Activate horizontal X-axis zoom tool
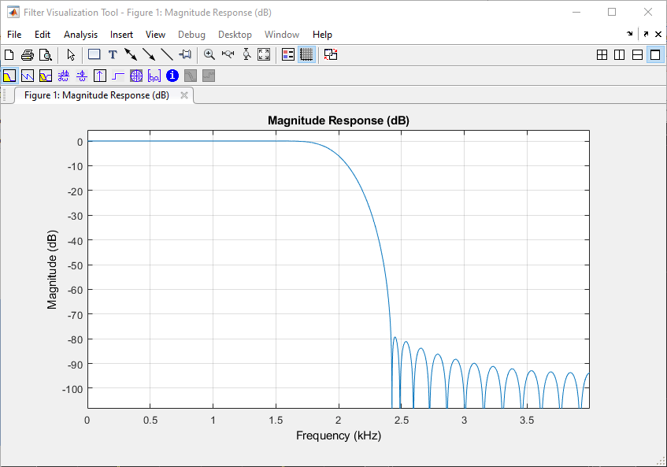This screenshot has width=667, height=467. click(x=228, y=54)
